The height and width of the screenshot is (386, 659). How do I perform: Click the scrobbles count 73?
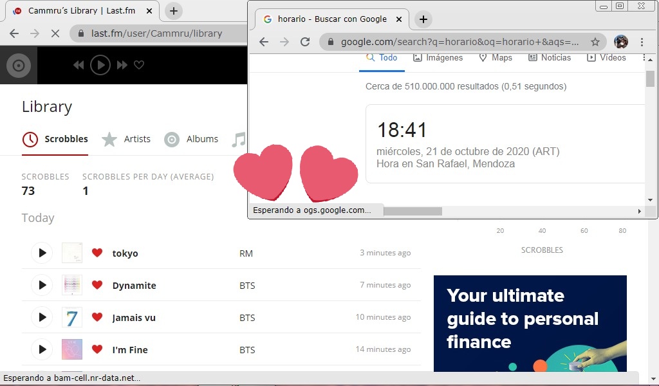coord(28,191)
